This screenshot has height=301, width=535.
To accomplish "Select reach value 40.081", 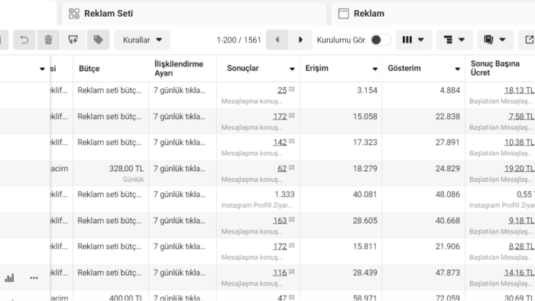I will click(x=365, y=194).
